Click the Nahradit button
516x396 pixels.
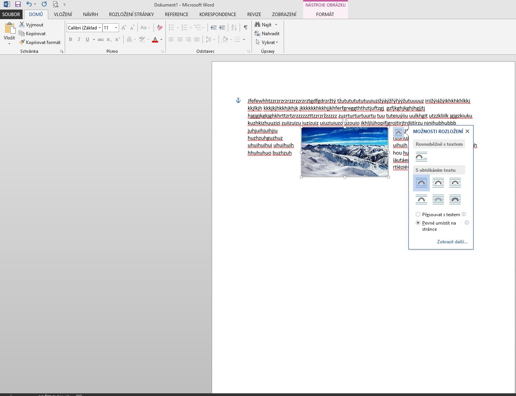pos(267,33)
